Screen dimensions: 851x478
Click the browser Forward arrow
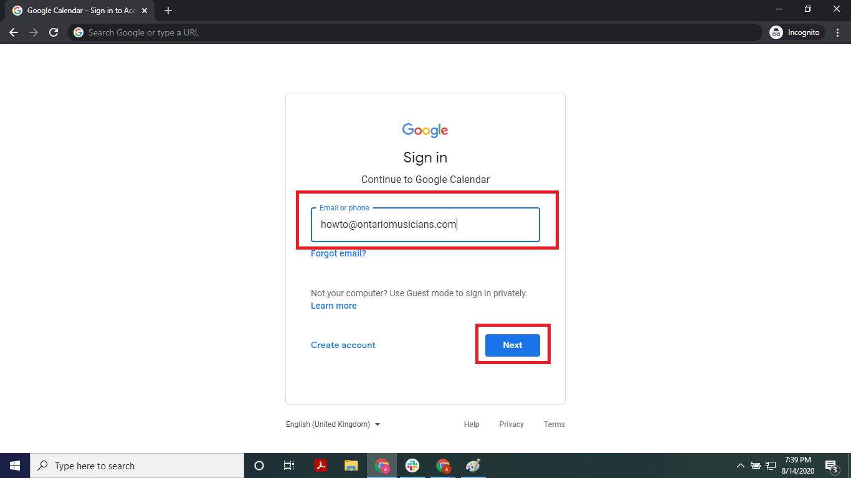click(34, 32)
